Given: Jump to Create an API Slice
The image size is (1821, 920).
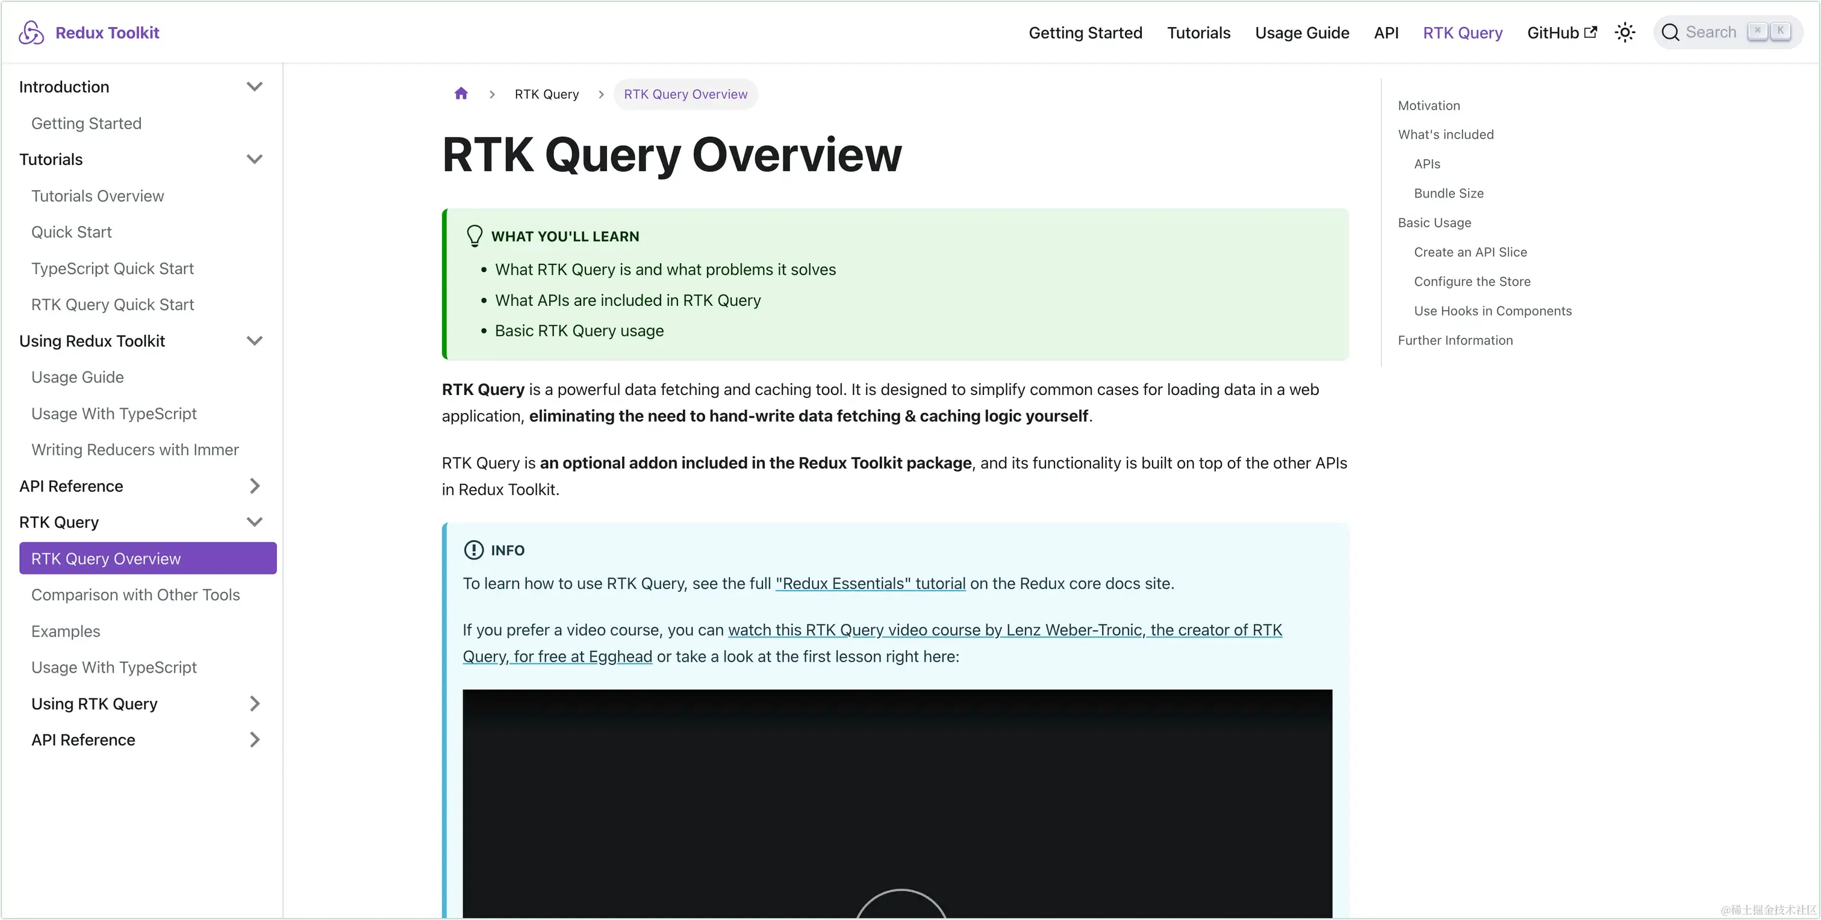Looking at the screenshot, I should tap(1471, 252).
